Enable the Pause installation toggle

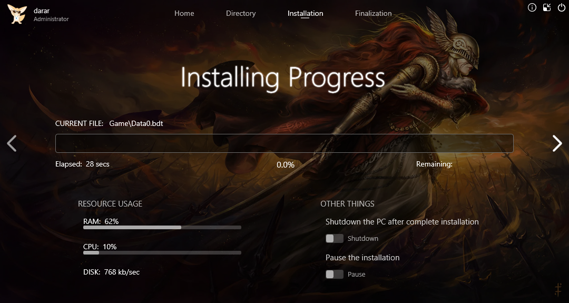coord(334,275)
